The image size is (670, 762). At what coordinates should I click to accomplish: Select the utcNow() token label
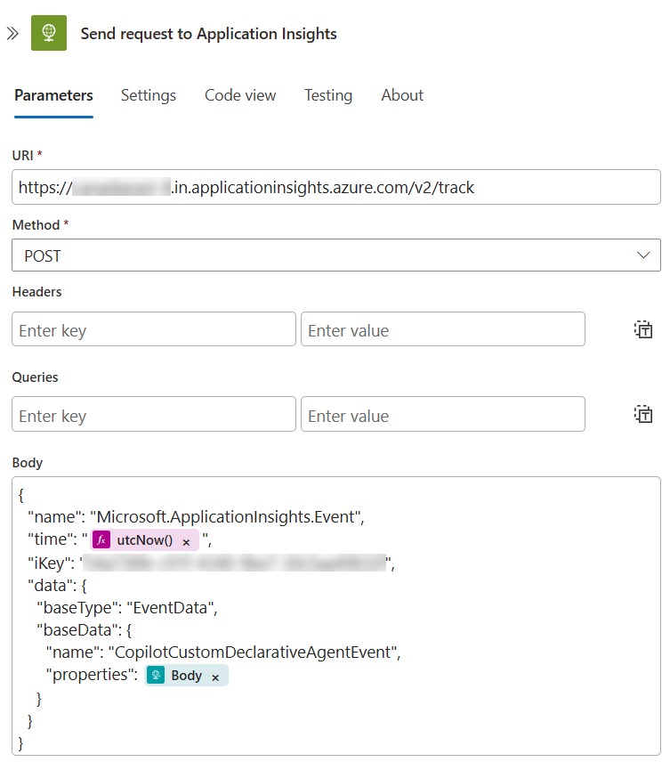pyautogui.click(x=145, y=540)
